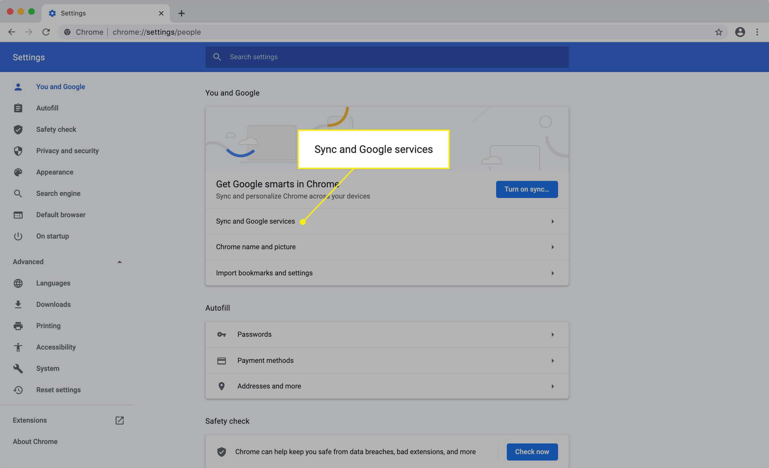Open the Downloads settings section
This screenshot has height=468, width=769.
tap(53, 304)
